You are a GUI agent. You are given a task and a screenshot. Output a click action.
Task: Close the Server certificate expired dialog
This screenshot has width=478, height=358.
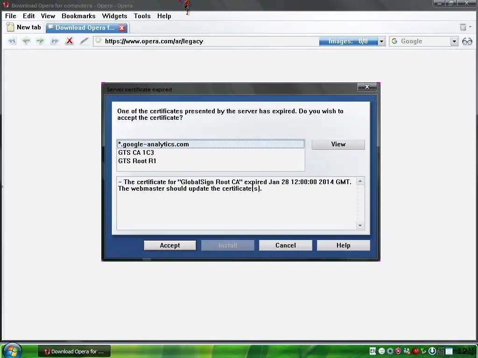[367, 87]
